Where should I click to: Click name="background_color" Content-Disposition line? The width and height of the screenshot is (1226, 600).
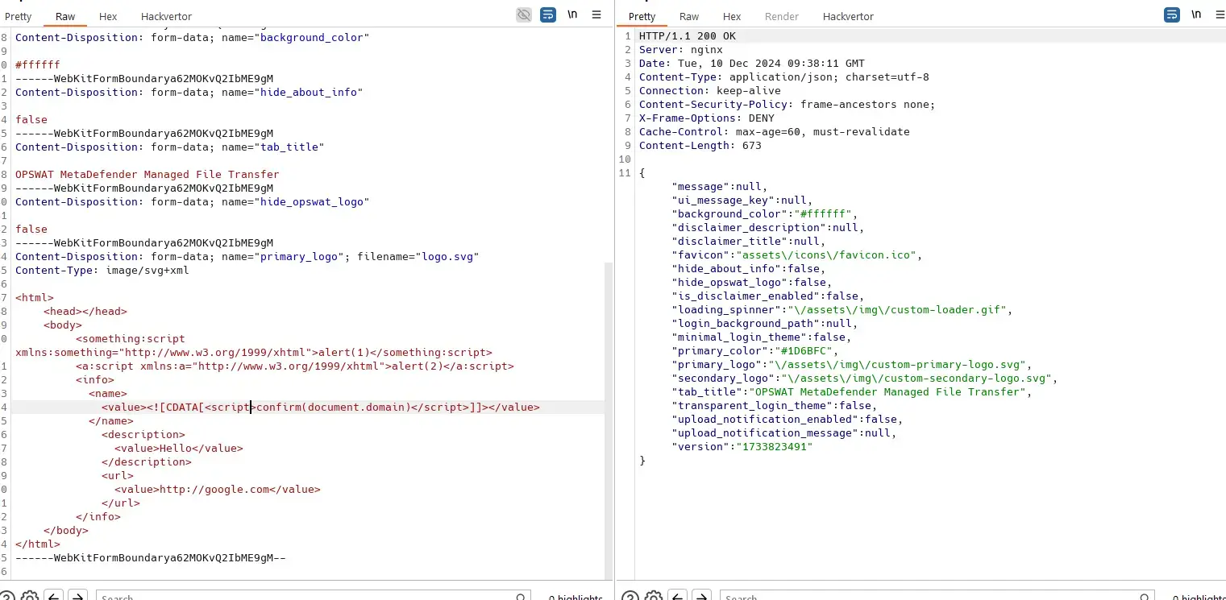tap(192, 37)
